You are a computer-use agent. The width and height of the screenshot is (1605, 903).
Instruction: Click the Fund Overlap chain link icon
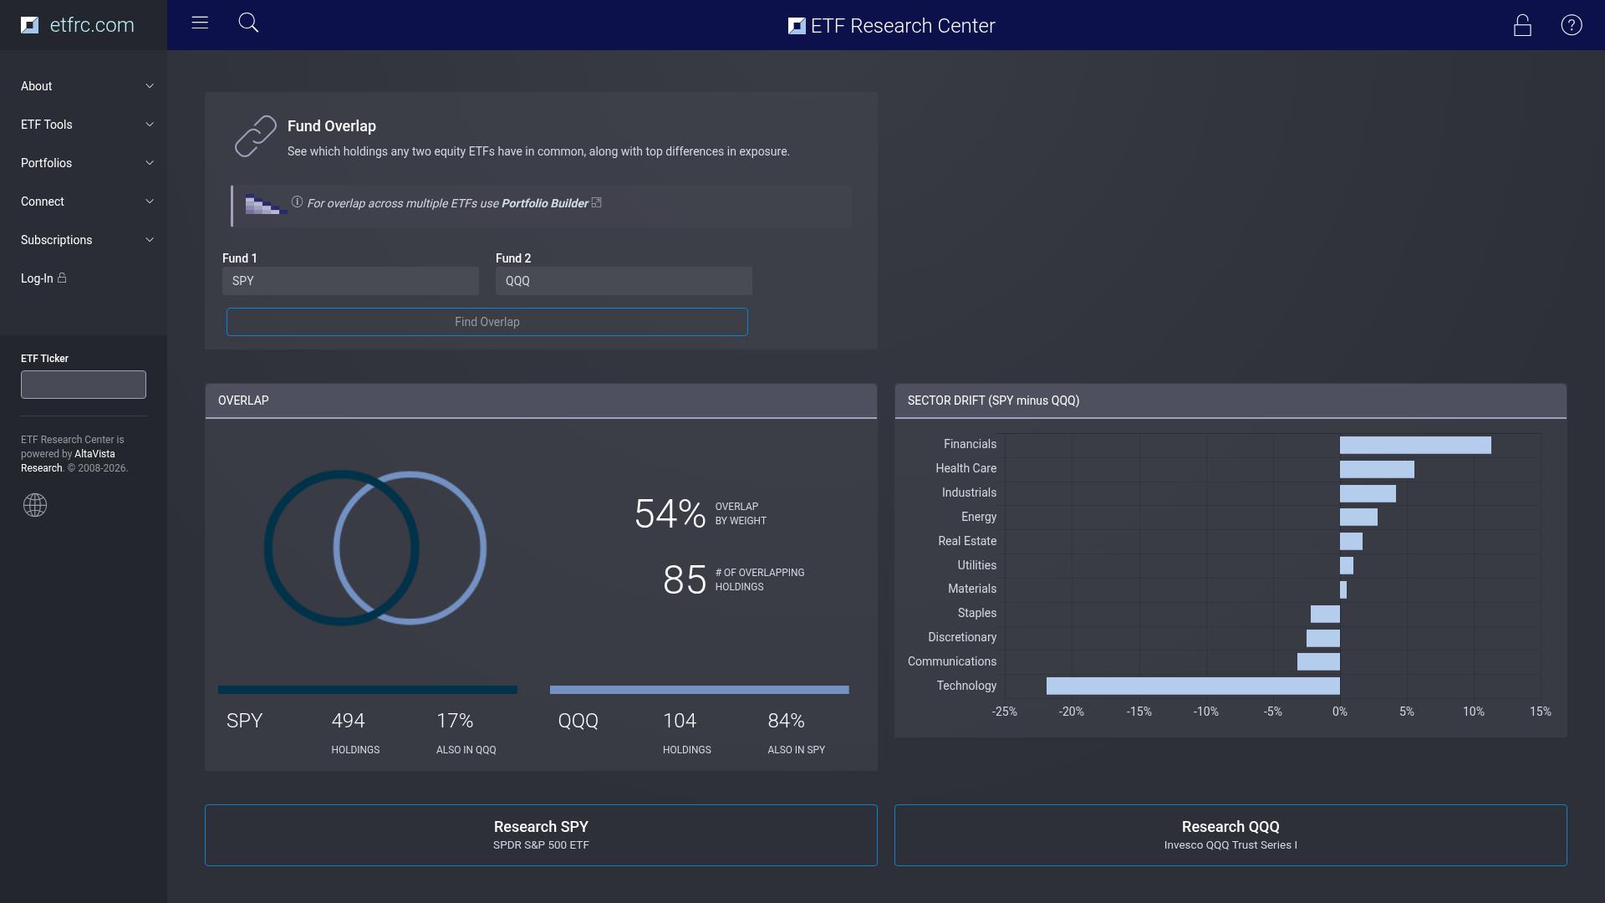[x=255, y=136]
